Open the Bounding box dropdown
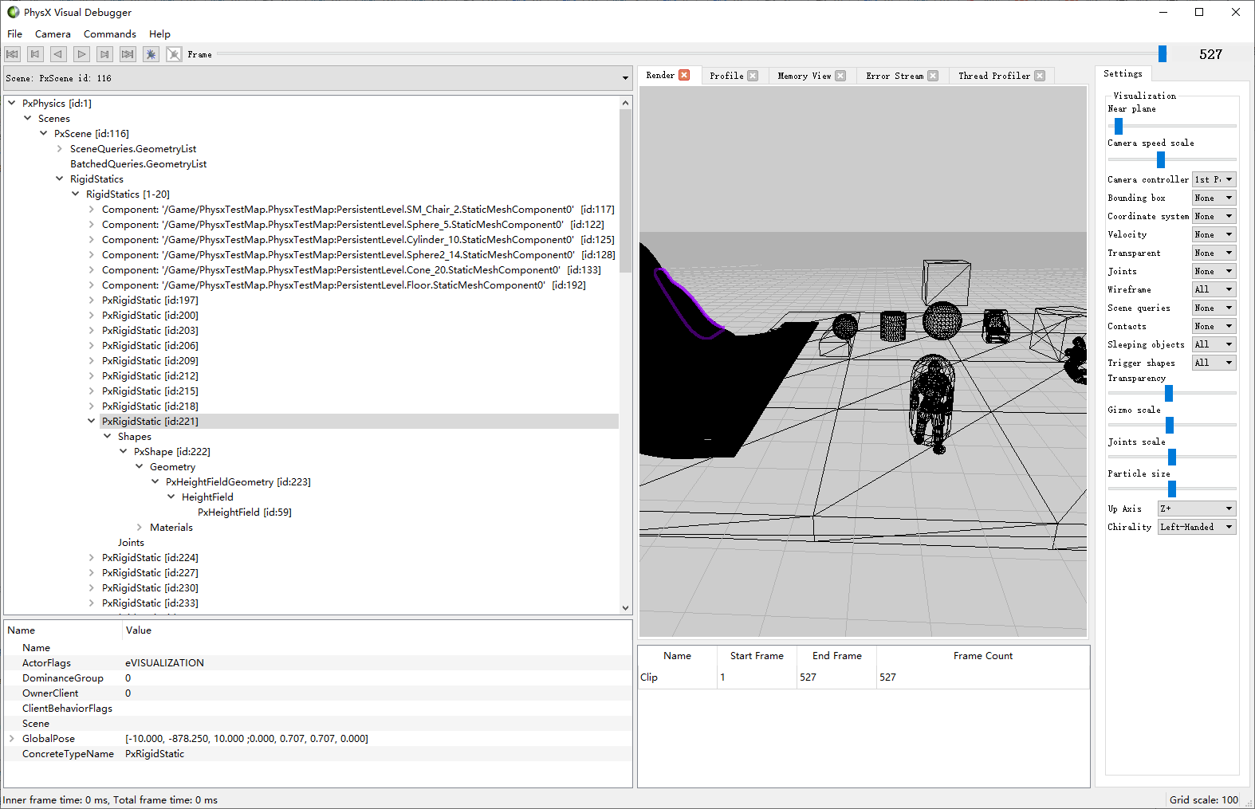Screen dimensions: 1255x809 pyautogui.click(x=1214, y=198)
